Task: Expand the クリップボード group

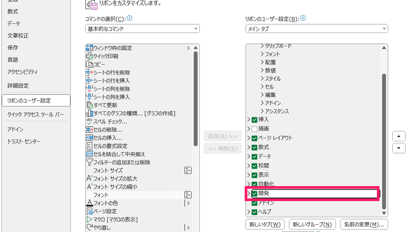Action: [262, 46]
